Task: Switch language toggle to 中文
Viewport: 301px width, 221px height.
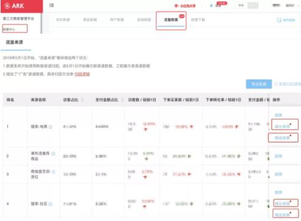Action: tap(241, 6)
